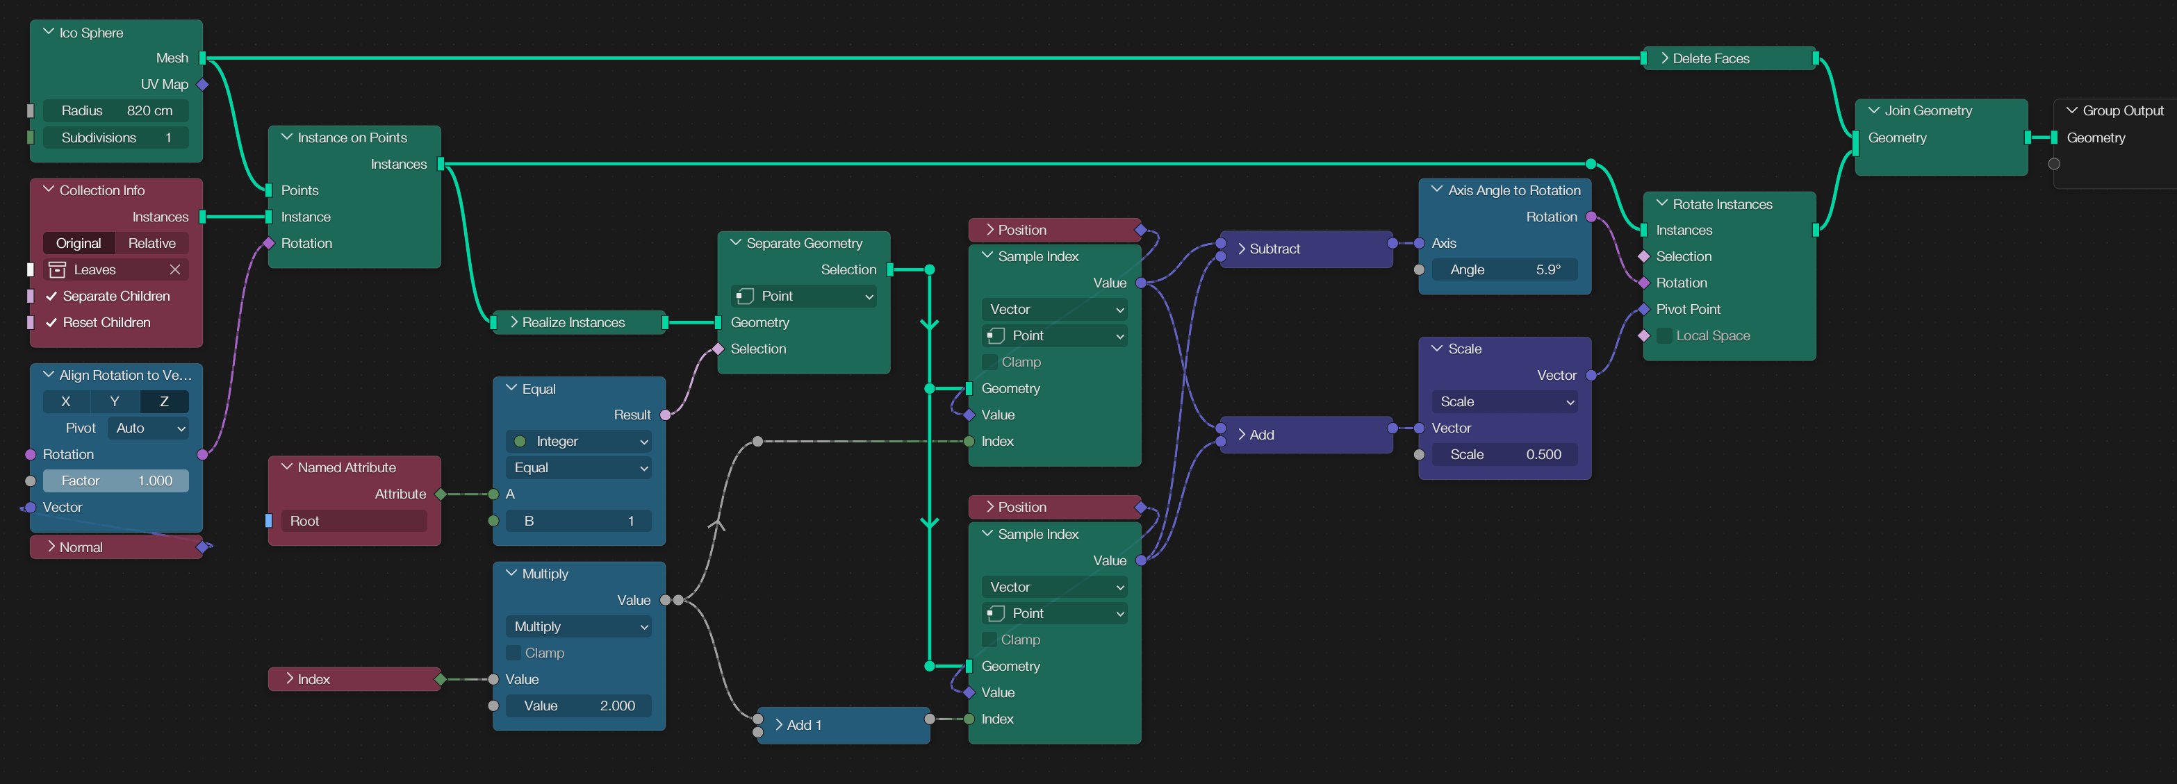Click the Equal node Result socket
This screenshot has height=784, width=2177.
click(665, 415)
